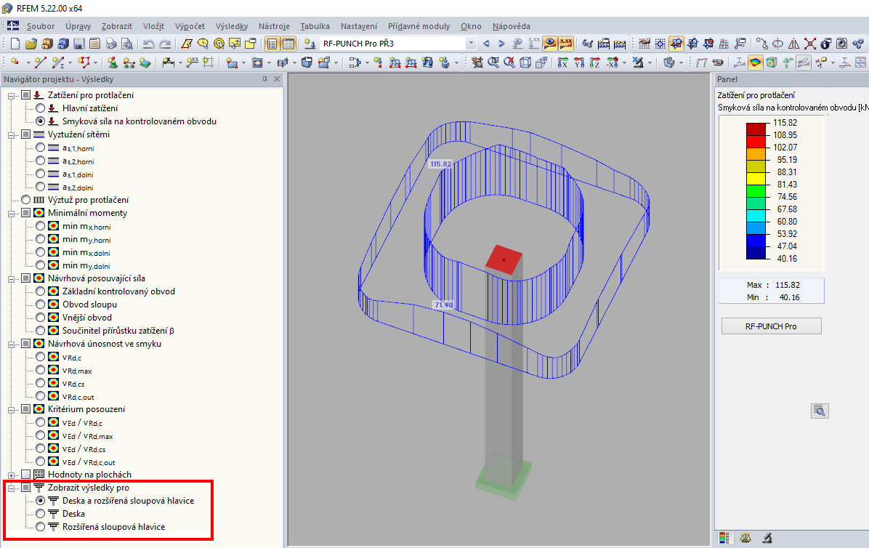The width and height of the screenshot is (869, 548).
Task: Click the magnifier icon in the Panel
Action: tap(820, 411)
